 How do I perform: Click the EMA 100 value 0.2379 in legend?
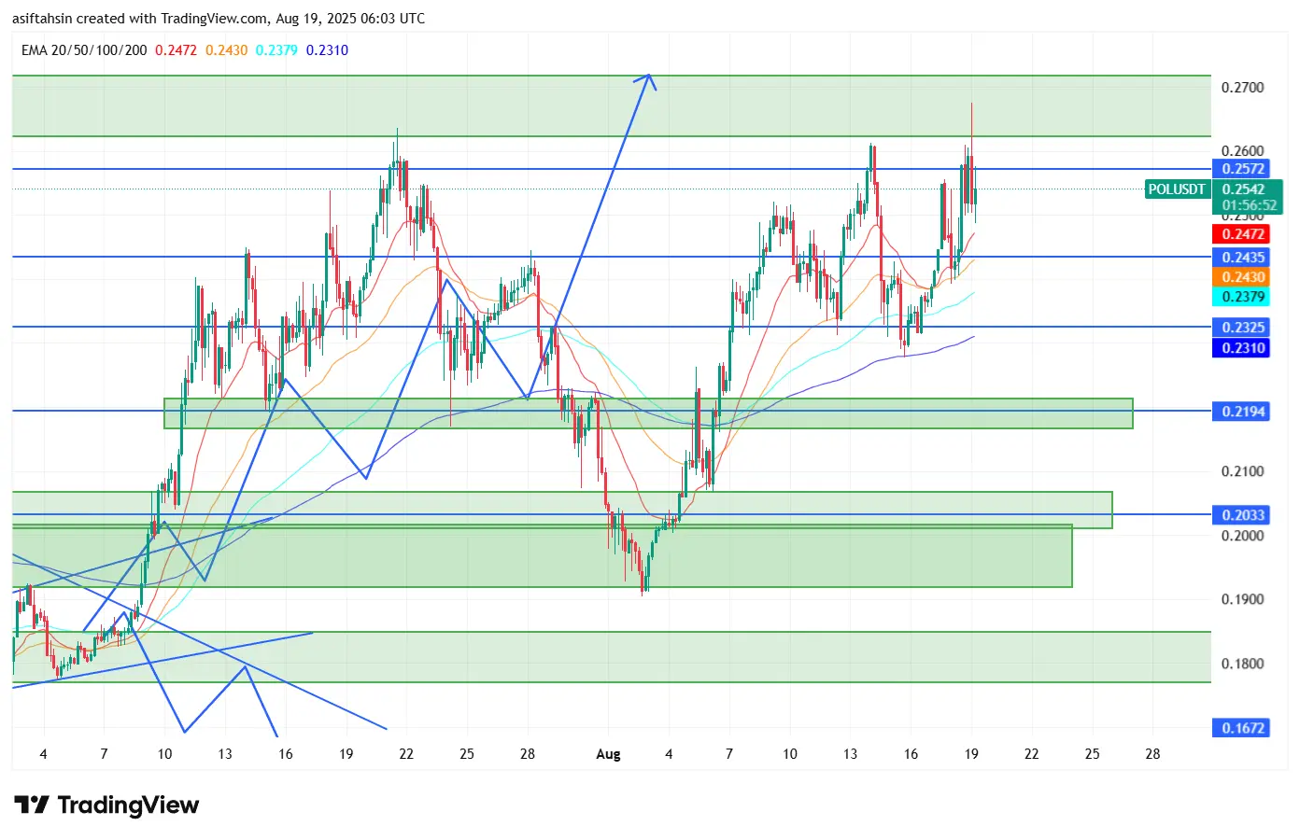coord(276,50)
